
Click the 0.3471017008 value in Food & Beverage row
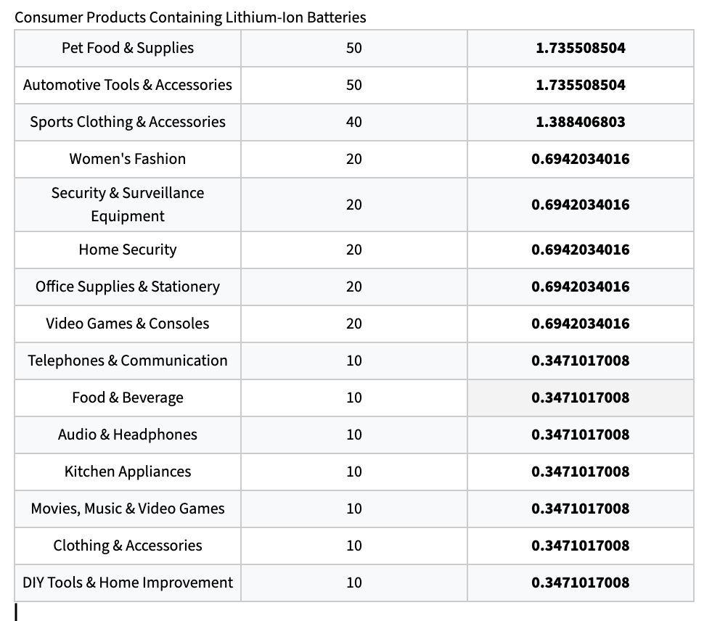click(580, 398)
